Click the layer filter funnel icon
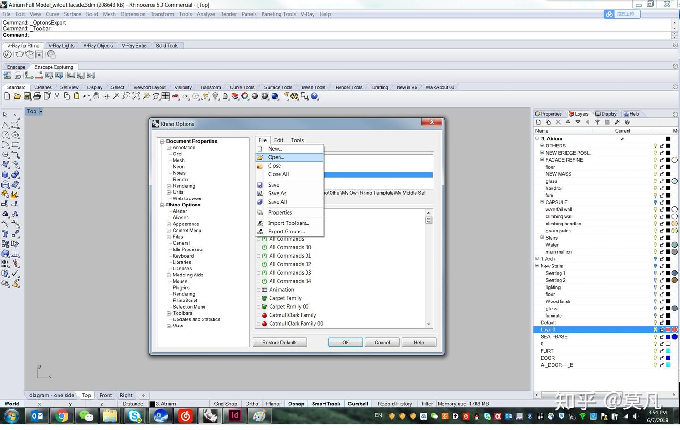680x430 pixels. click(x=597, y=122)
